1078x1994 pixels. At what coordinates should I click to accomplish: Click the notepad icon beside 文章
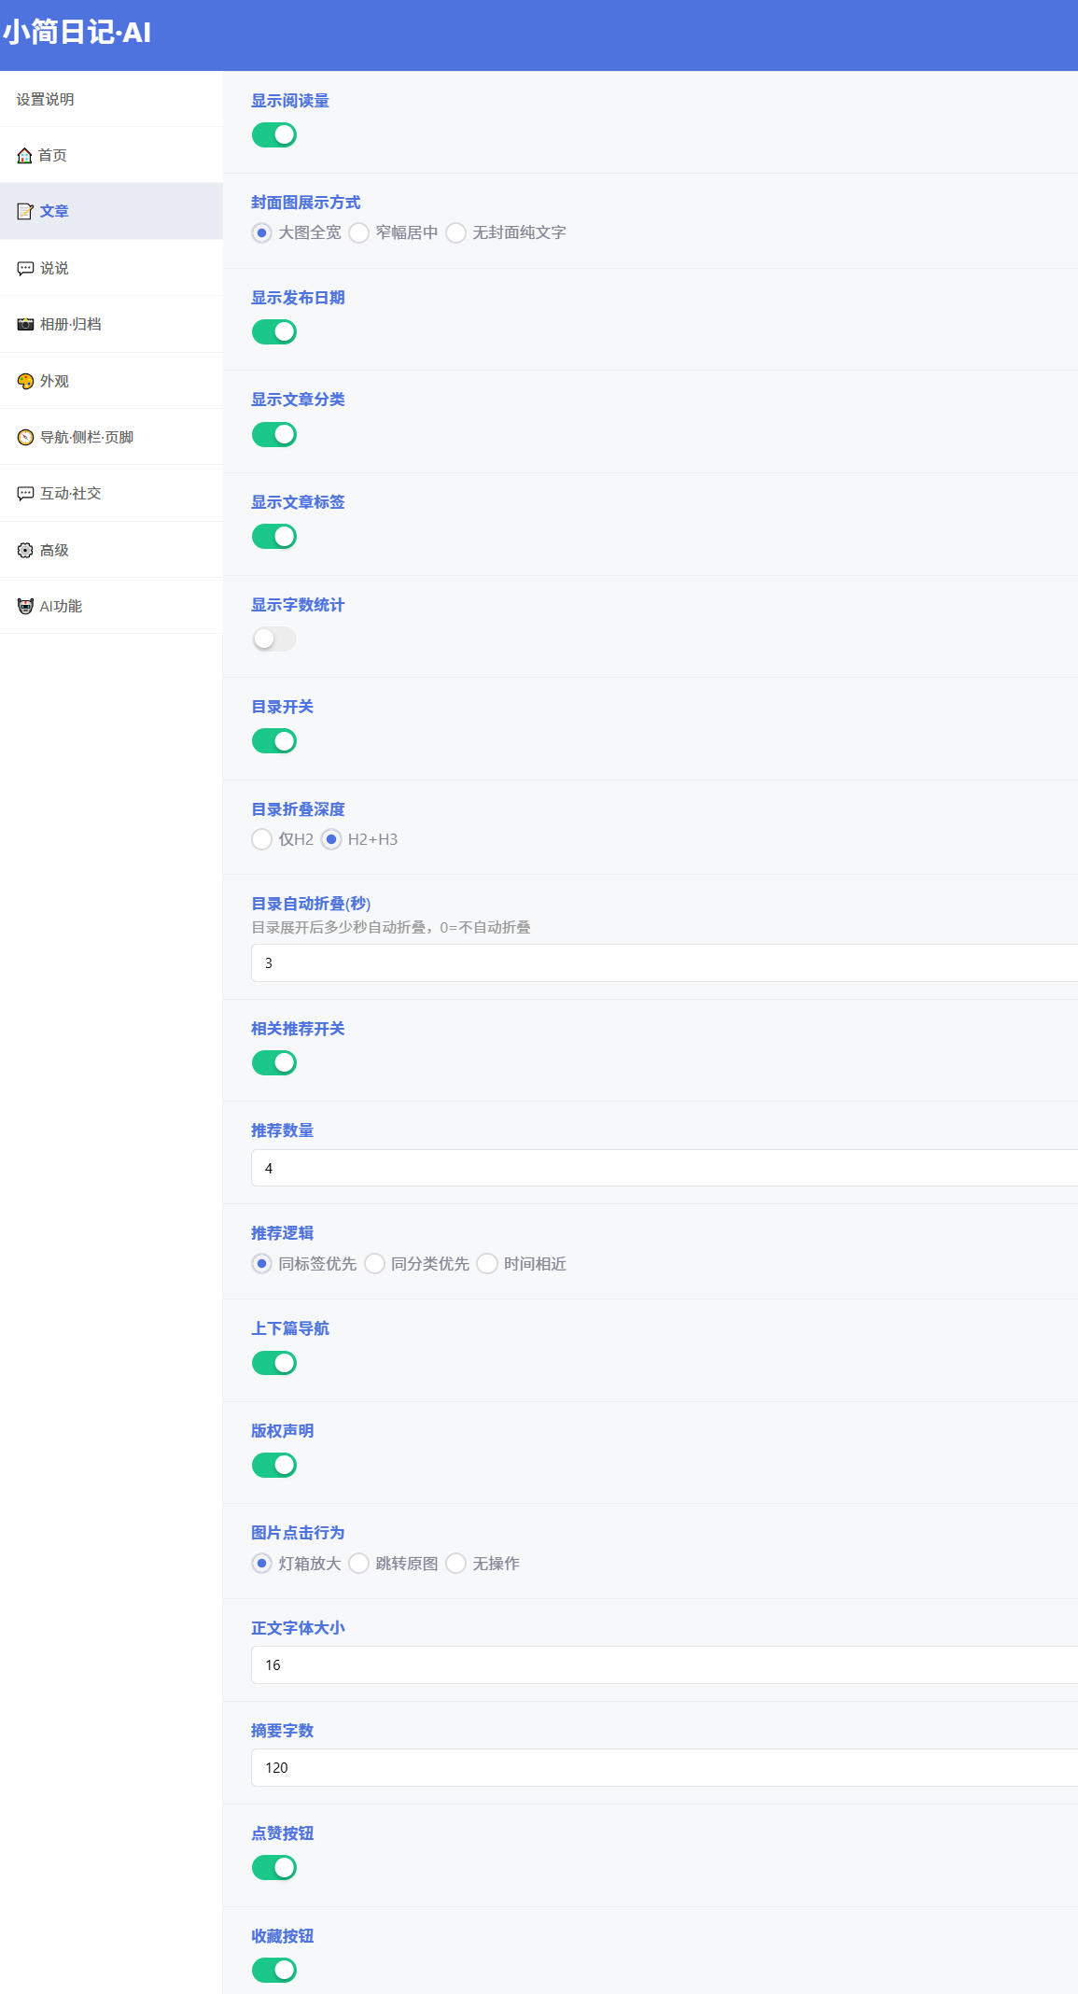(x=25, y=212)
